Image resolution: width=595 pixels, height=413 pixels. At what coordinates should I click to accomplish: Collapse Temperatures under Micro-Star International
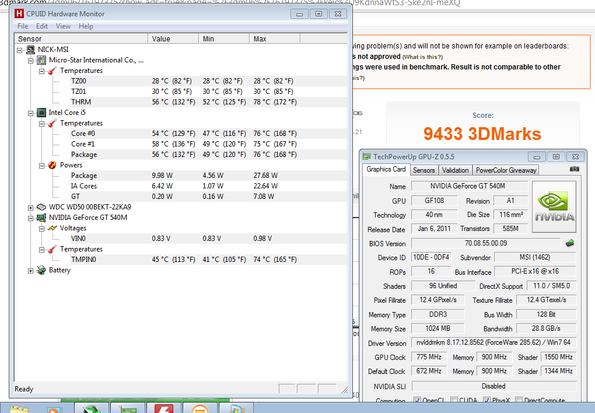pyautogui.click(x=42, y=71)
